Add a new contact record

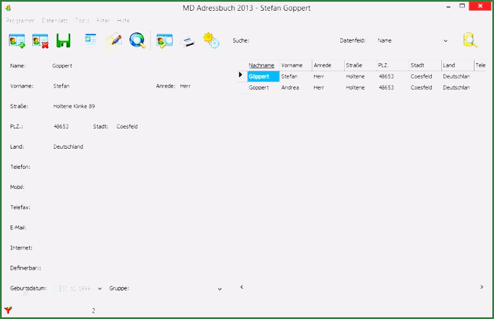(17, 40)
